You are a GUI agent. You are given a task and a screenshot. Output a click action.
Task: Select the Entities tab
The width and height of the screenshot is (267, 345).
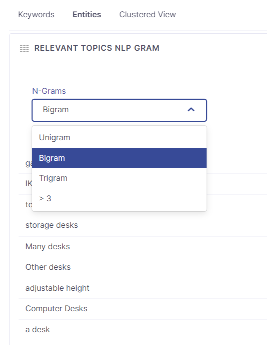point(87,14)
